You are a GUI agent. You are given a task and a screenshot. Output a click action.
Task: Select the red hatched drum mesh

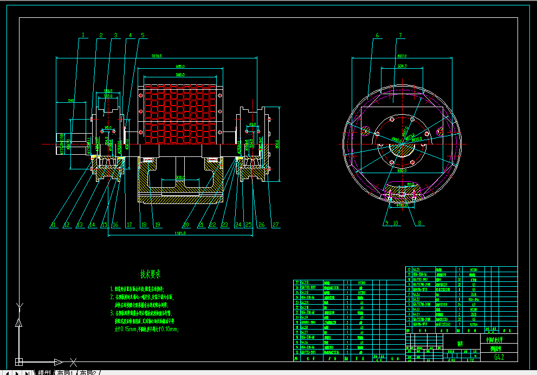click(x=180, y=114)
